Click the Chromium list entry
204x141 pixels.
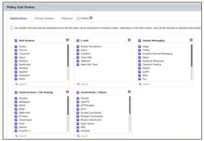[x=24, y=54]
